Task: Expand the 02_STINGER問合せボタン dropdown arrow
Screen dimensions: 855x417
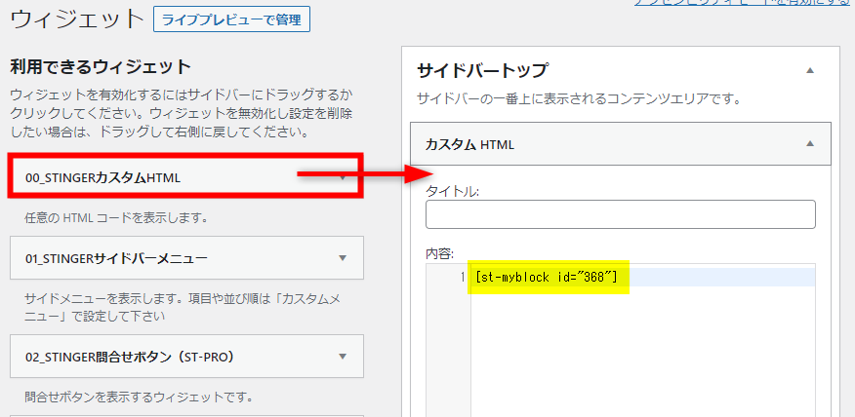Action: coord(342,357)
